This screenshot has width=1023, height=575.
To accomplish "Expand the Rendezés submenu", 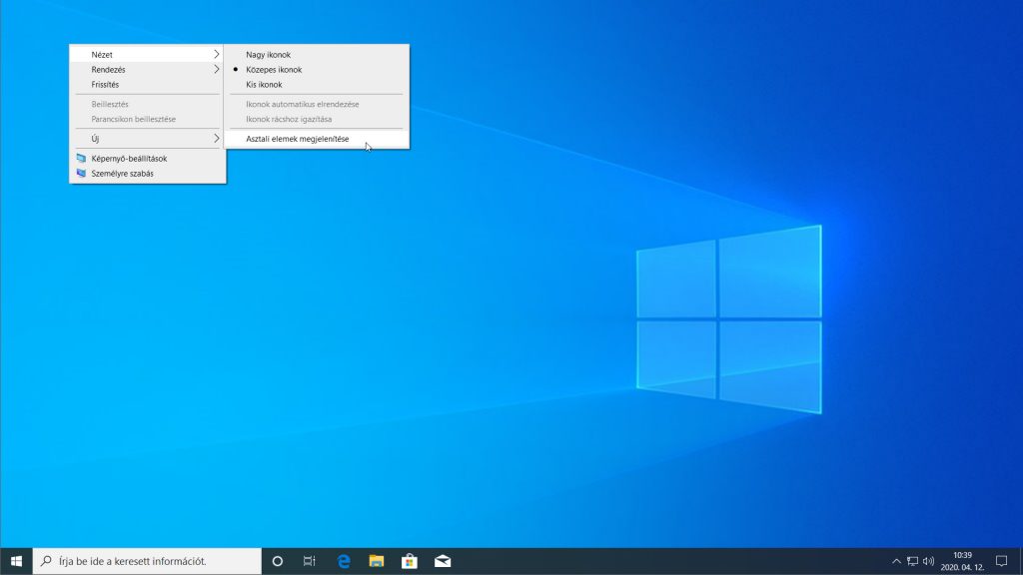I will [148, 69].
